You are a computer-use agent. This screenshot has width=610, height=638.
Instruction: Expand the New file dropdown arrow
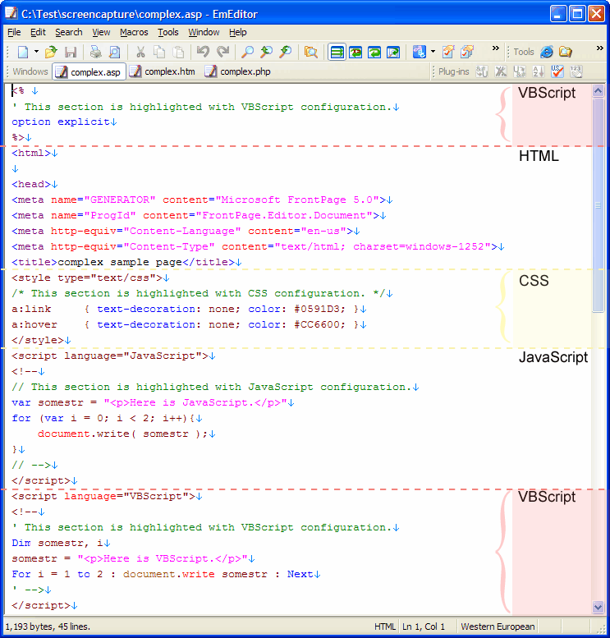(34, 52)
